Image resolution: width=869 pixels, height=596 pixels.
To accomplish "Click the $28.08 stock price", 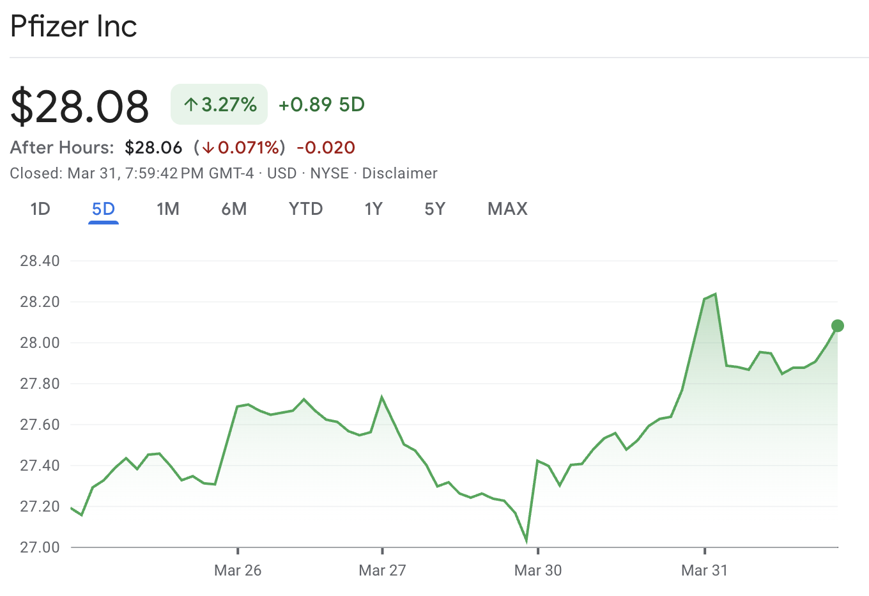I will click(79, 106).
